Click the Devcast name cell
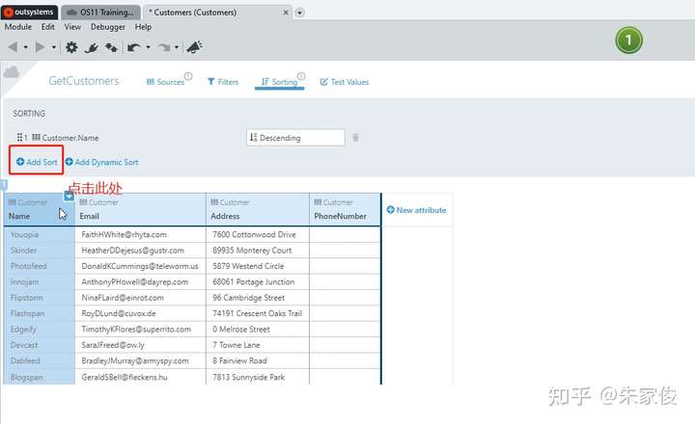The height and width of the screenshot is (424, 695). point(40,345)
